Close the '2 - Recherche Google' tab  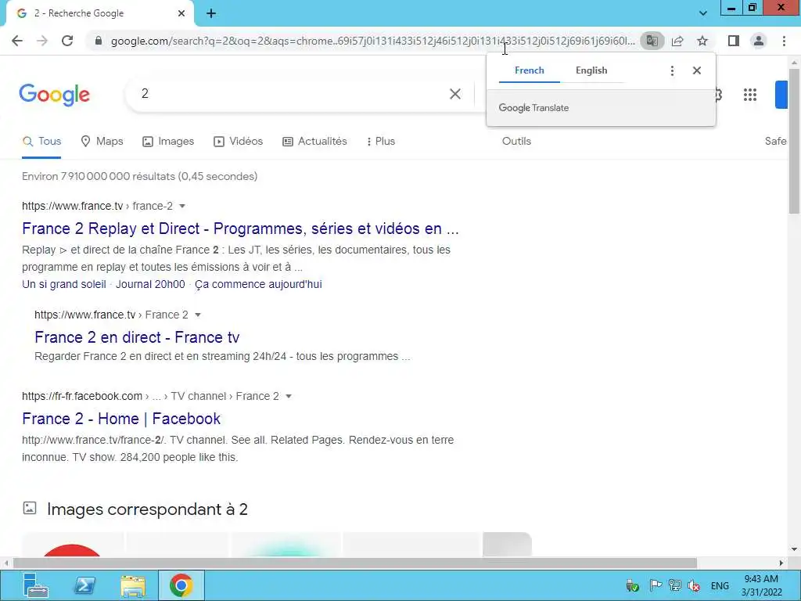click(181, 13)
